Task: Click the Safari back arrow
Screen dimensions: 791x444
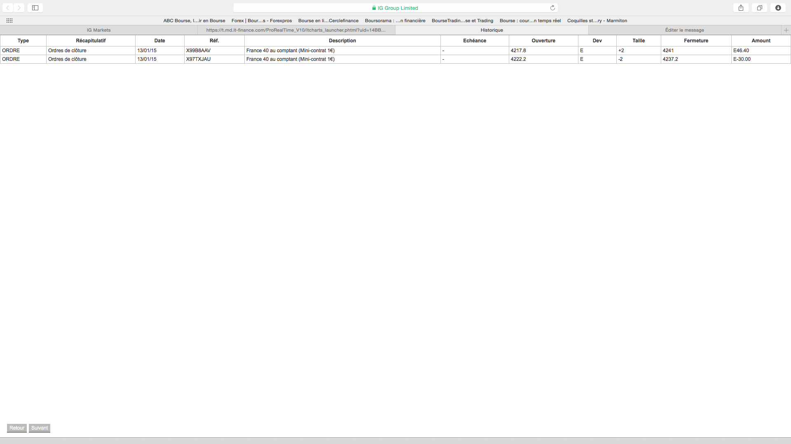Action: tap(8, 8)
